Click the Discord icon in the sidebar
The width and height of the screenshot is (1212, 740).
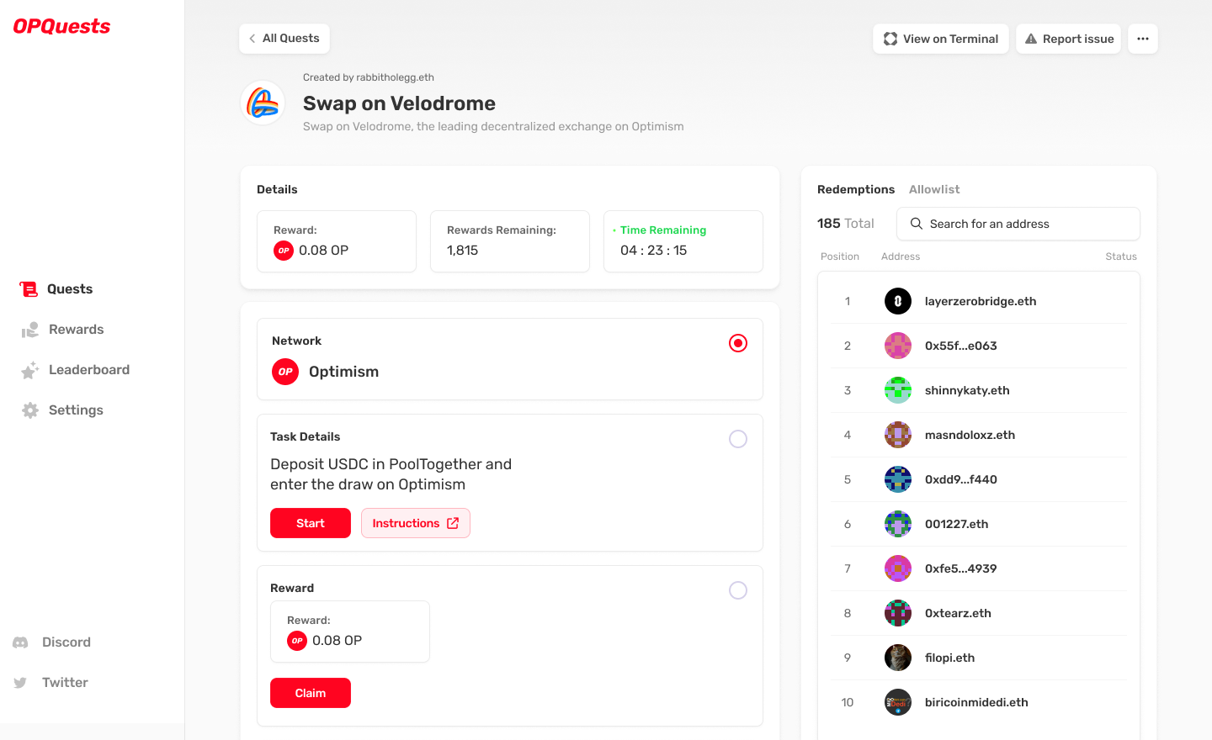tap(21, 642)
